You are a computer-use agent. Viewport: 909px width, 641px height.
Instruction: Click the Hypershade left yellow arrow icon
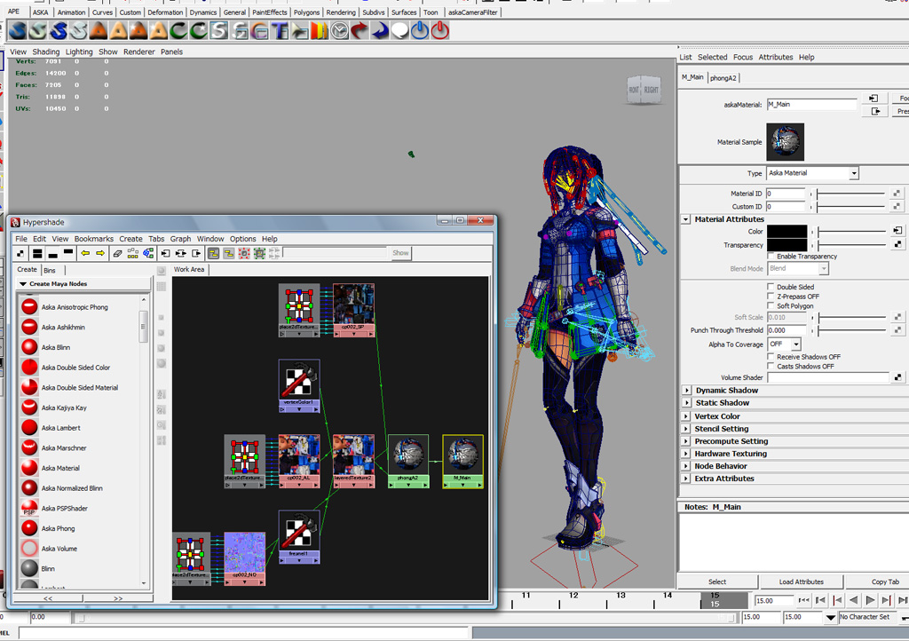pyautogui.click(x=85, y=253)
